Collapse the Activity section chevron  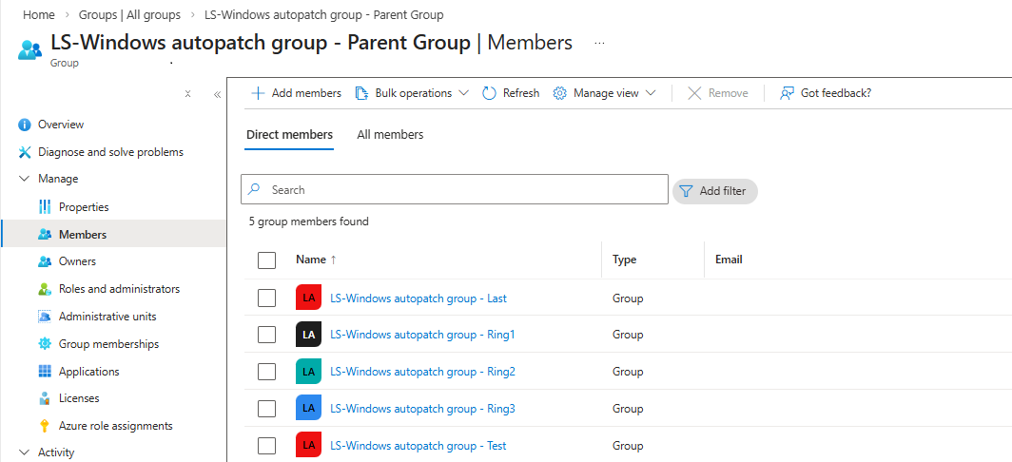click(x=25, y=452)
